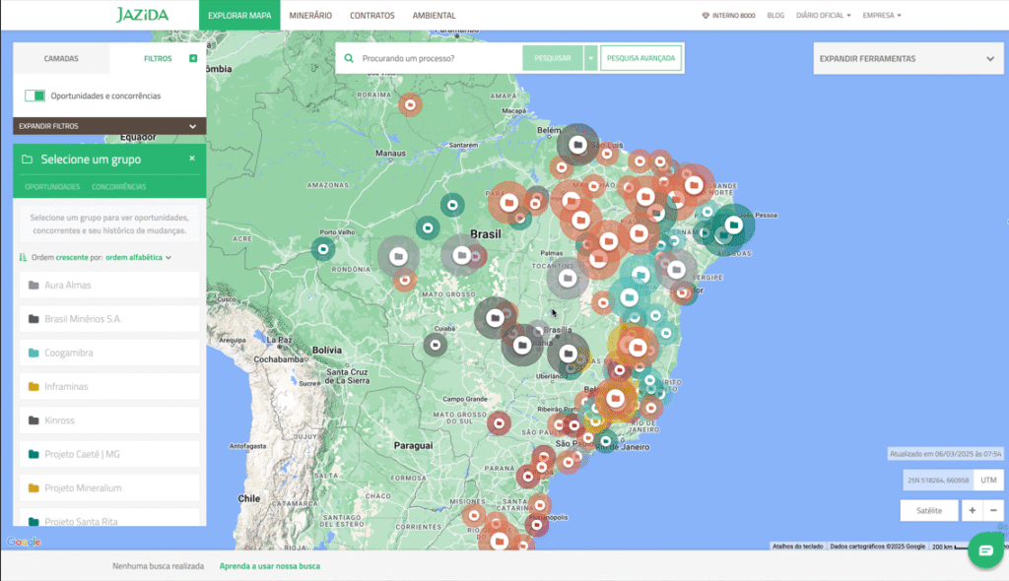Image resolution: width=1009 pixels, height=581 pixels.
Task: Click the Projeto Caeté folder icon
Action: click(x=34, y=454)
